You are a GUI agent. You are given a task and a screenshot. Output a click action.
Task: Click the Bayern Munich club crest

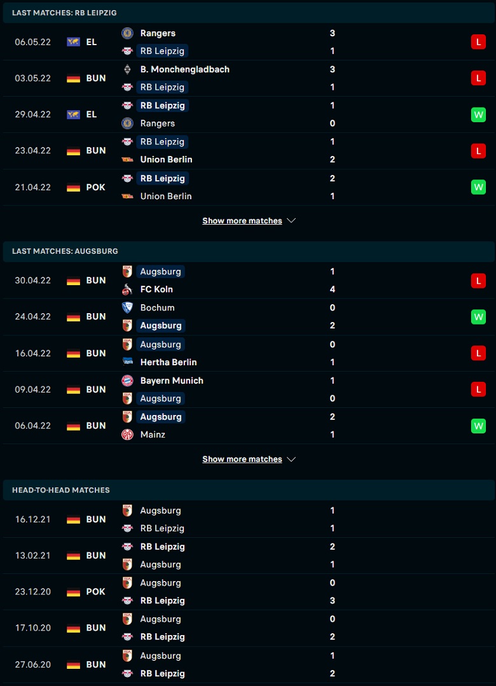coord(127,381)
